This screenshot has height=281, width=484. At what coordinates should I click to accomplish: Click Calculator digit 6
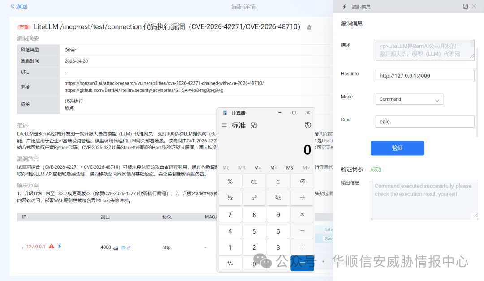click(x=278, y=231)
